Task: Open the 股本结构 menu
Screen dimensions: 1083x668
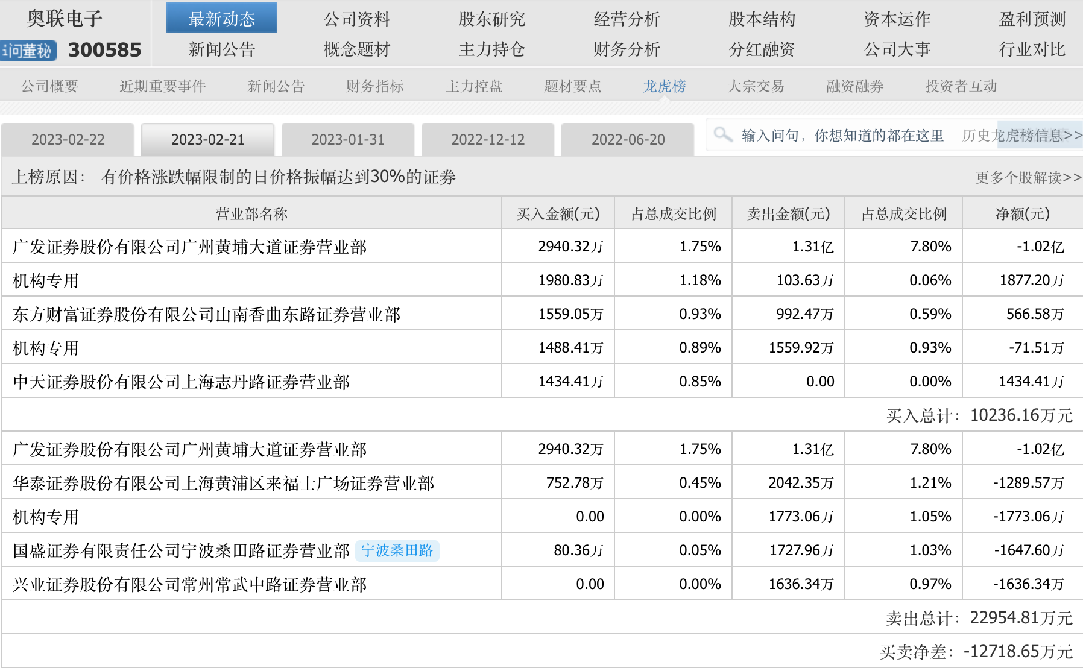Action: coord(762,19)
